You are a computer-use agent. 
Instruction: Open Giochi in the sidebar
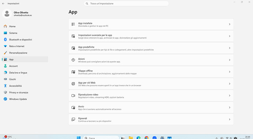(x=25, y=79)
